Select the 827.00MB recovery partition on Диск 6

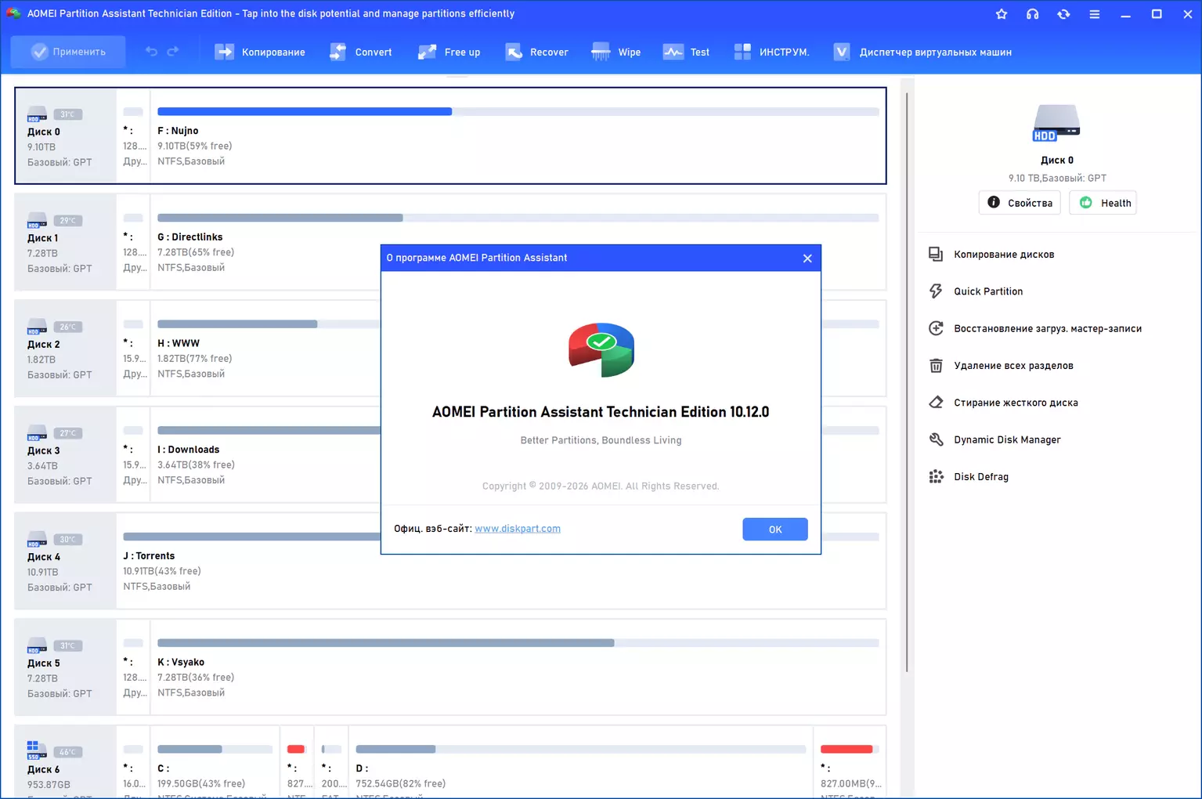click(850, 762)
